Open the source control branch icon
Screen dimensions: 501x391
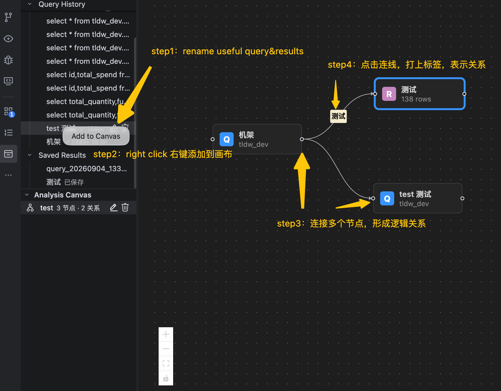pyautogui.click(x=8, y=17)
